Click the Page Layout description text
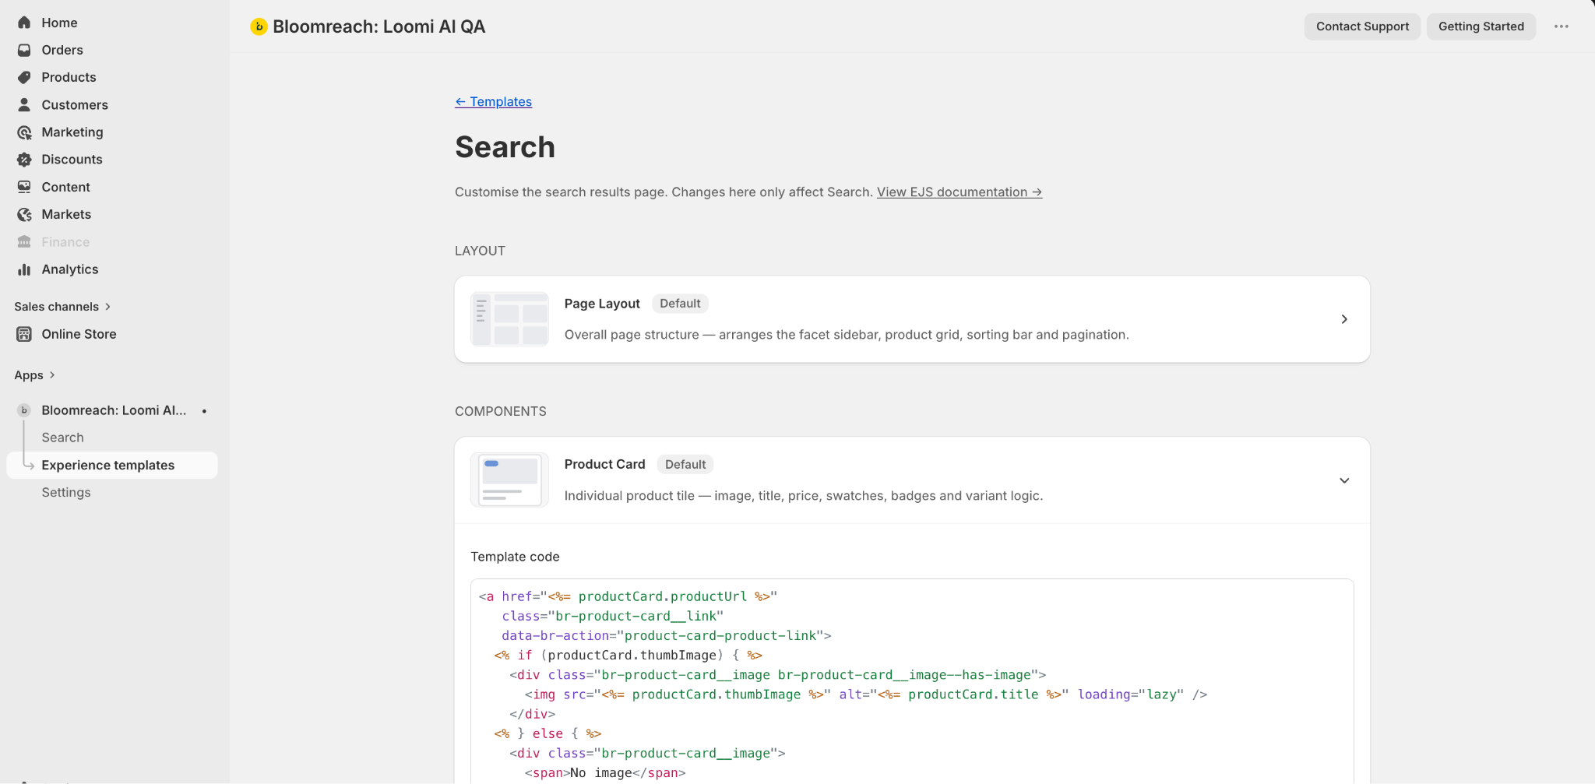This screenshot has width=1595, height=784. click(847, 335)
